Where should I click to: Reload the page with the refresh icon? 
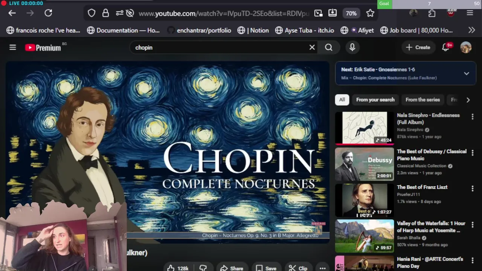coord(48,13)
